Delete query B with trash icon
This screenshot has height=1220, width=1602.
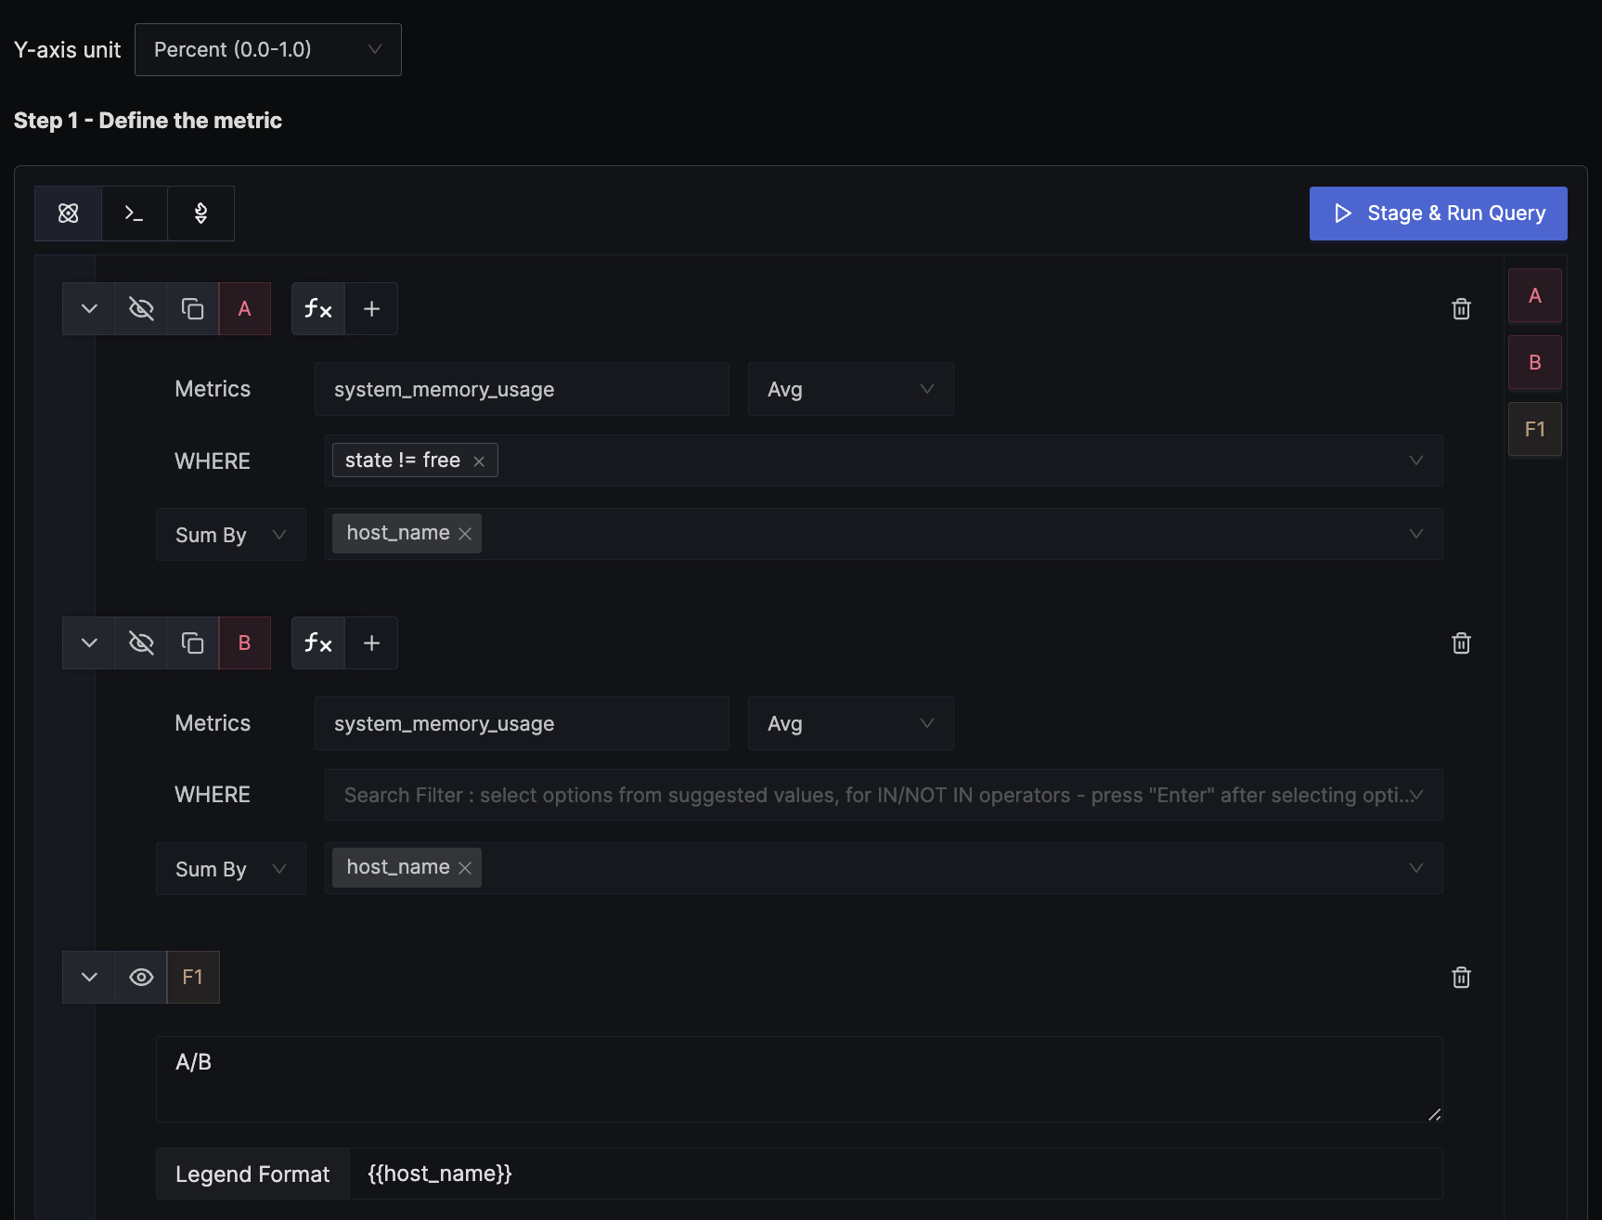[1461, 643]
